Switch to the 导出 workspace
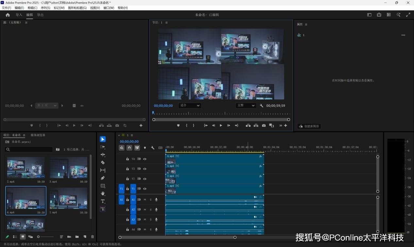 coord(40,15)
